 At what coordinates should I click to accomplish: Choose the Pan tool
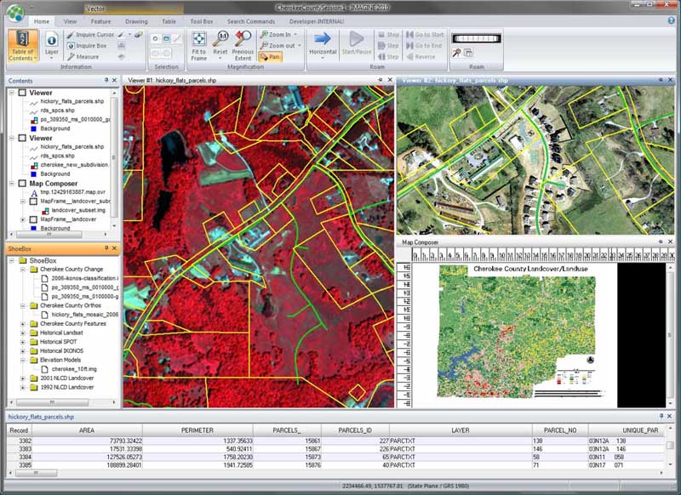[x=270, y=57]
